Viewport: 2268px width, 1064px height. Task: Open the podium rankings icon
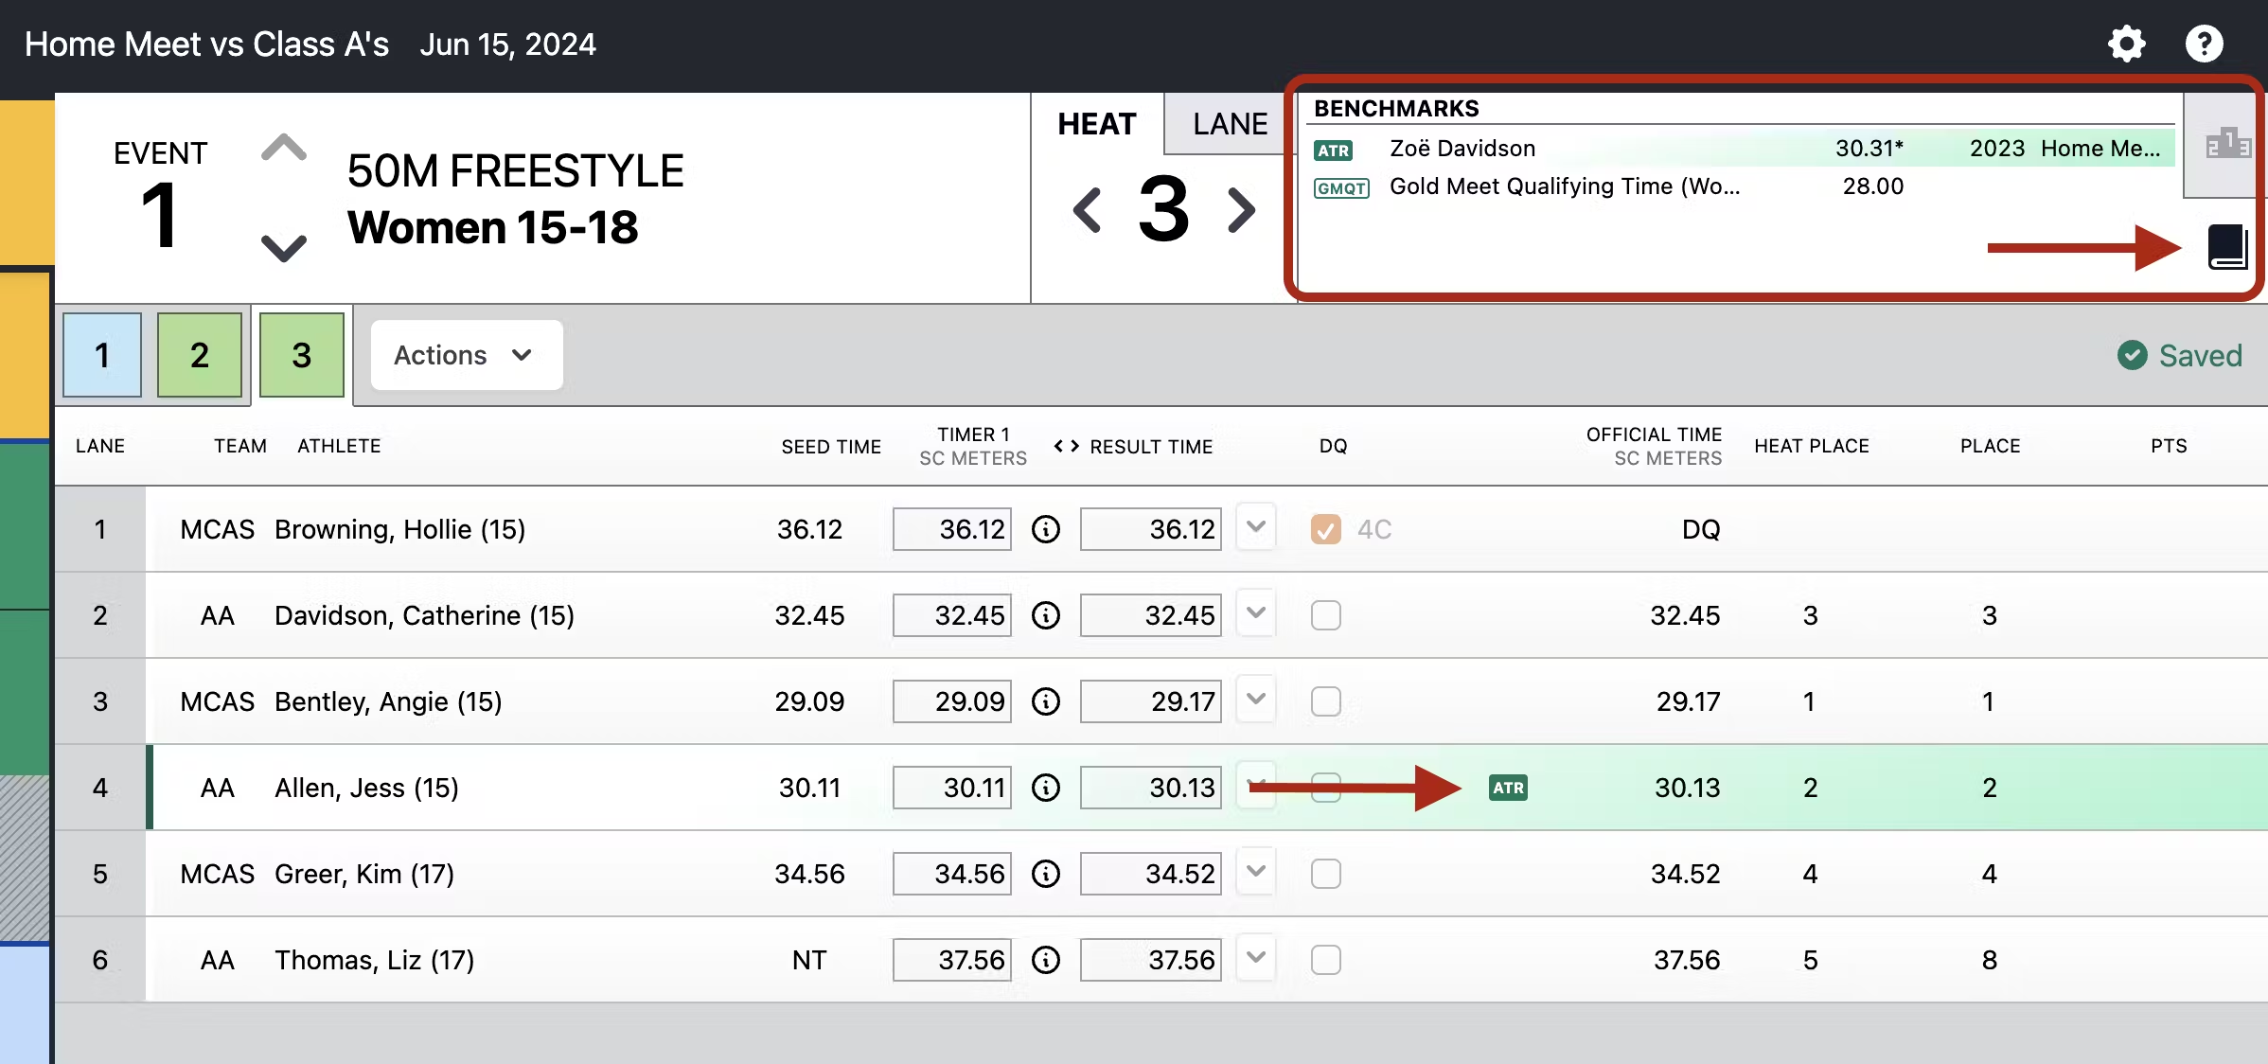2227,145
